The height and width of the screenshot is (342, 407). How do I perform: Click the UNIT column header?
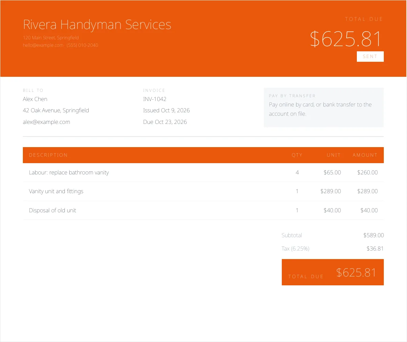point(334,155)
